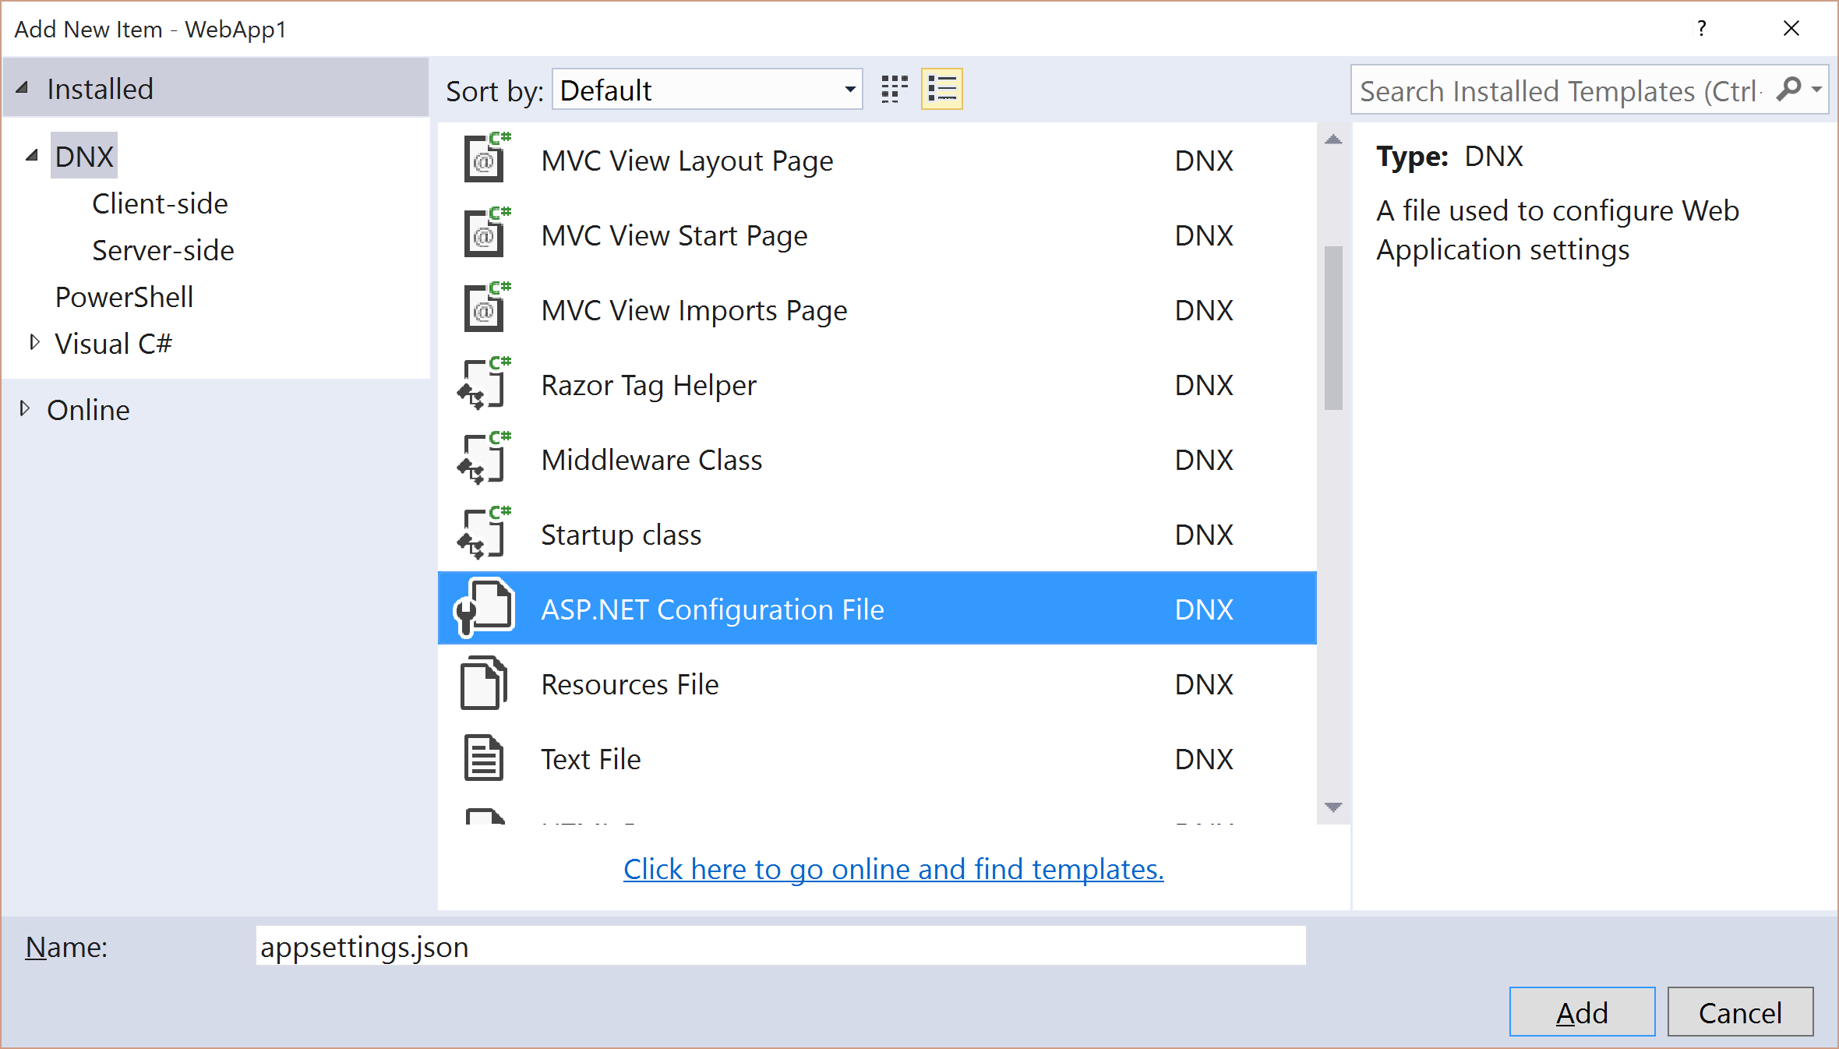Click link to find templates online
The width and height of the screenshot is (1839, 1049).
893,868
